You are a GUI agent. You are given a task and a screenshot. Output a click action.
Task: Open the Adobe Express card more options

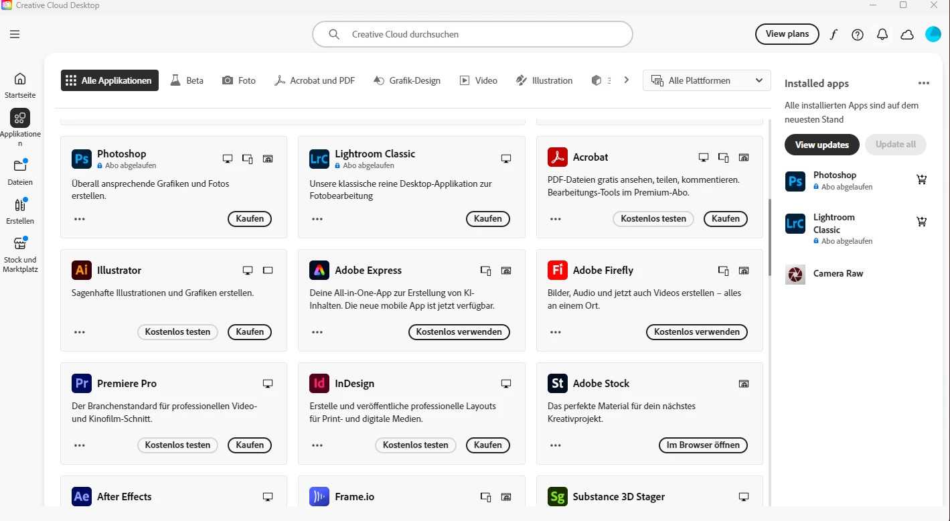[317, 332]
